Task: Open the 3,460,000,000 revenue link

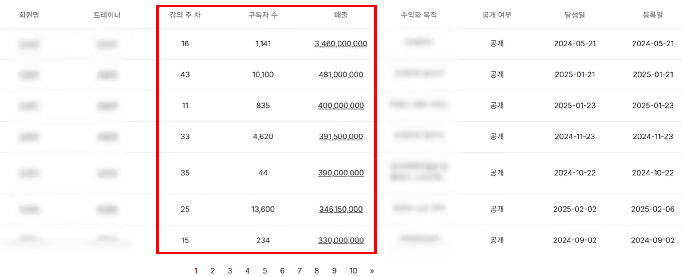Action: coord(341,44)
